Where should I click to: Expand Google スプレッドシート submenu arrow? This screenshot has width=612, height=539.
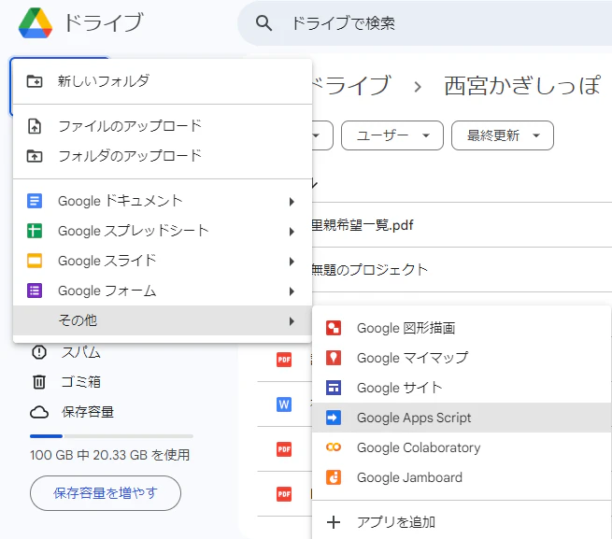[x=292, y=232]
